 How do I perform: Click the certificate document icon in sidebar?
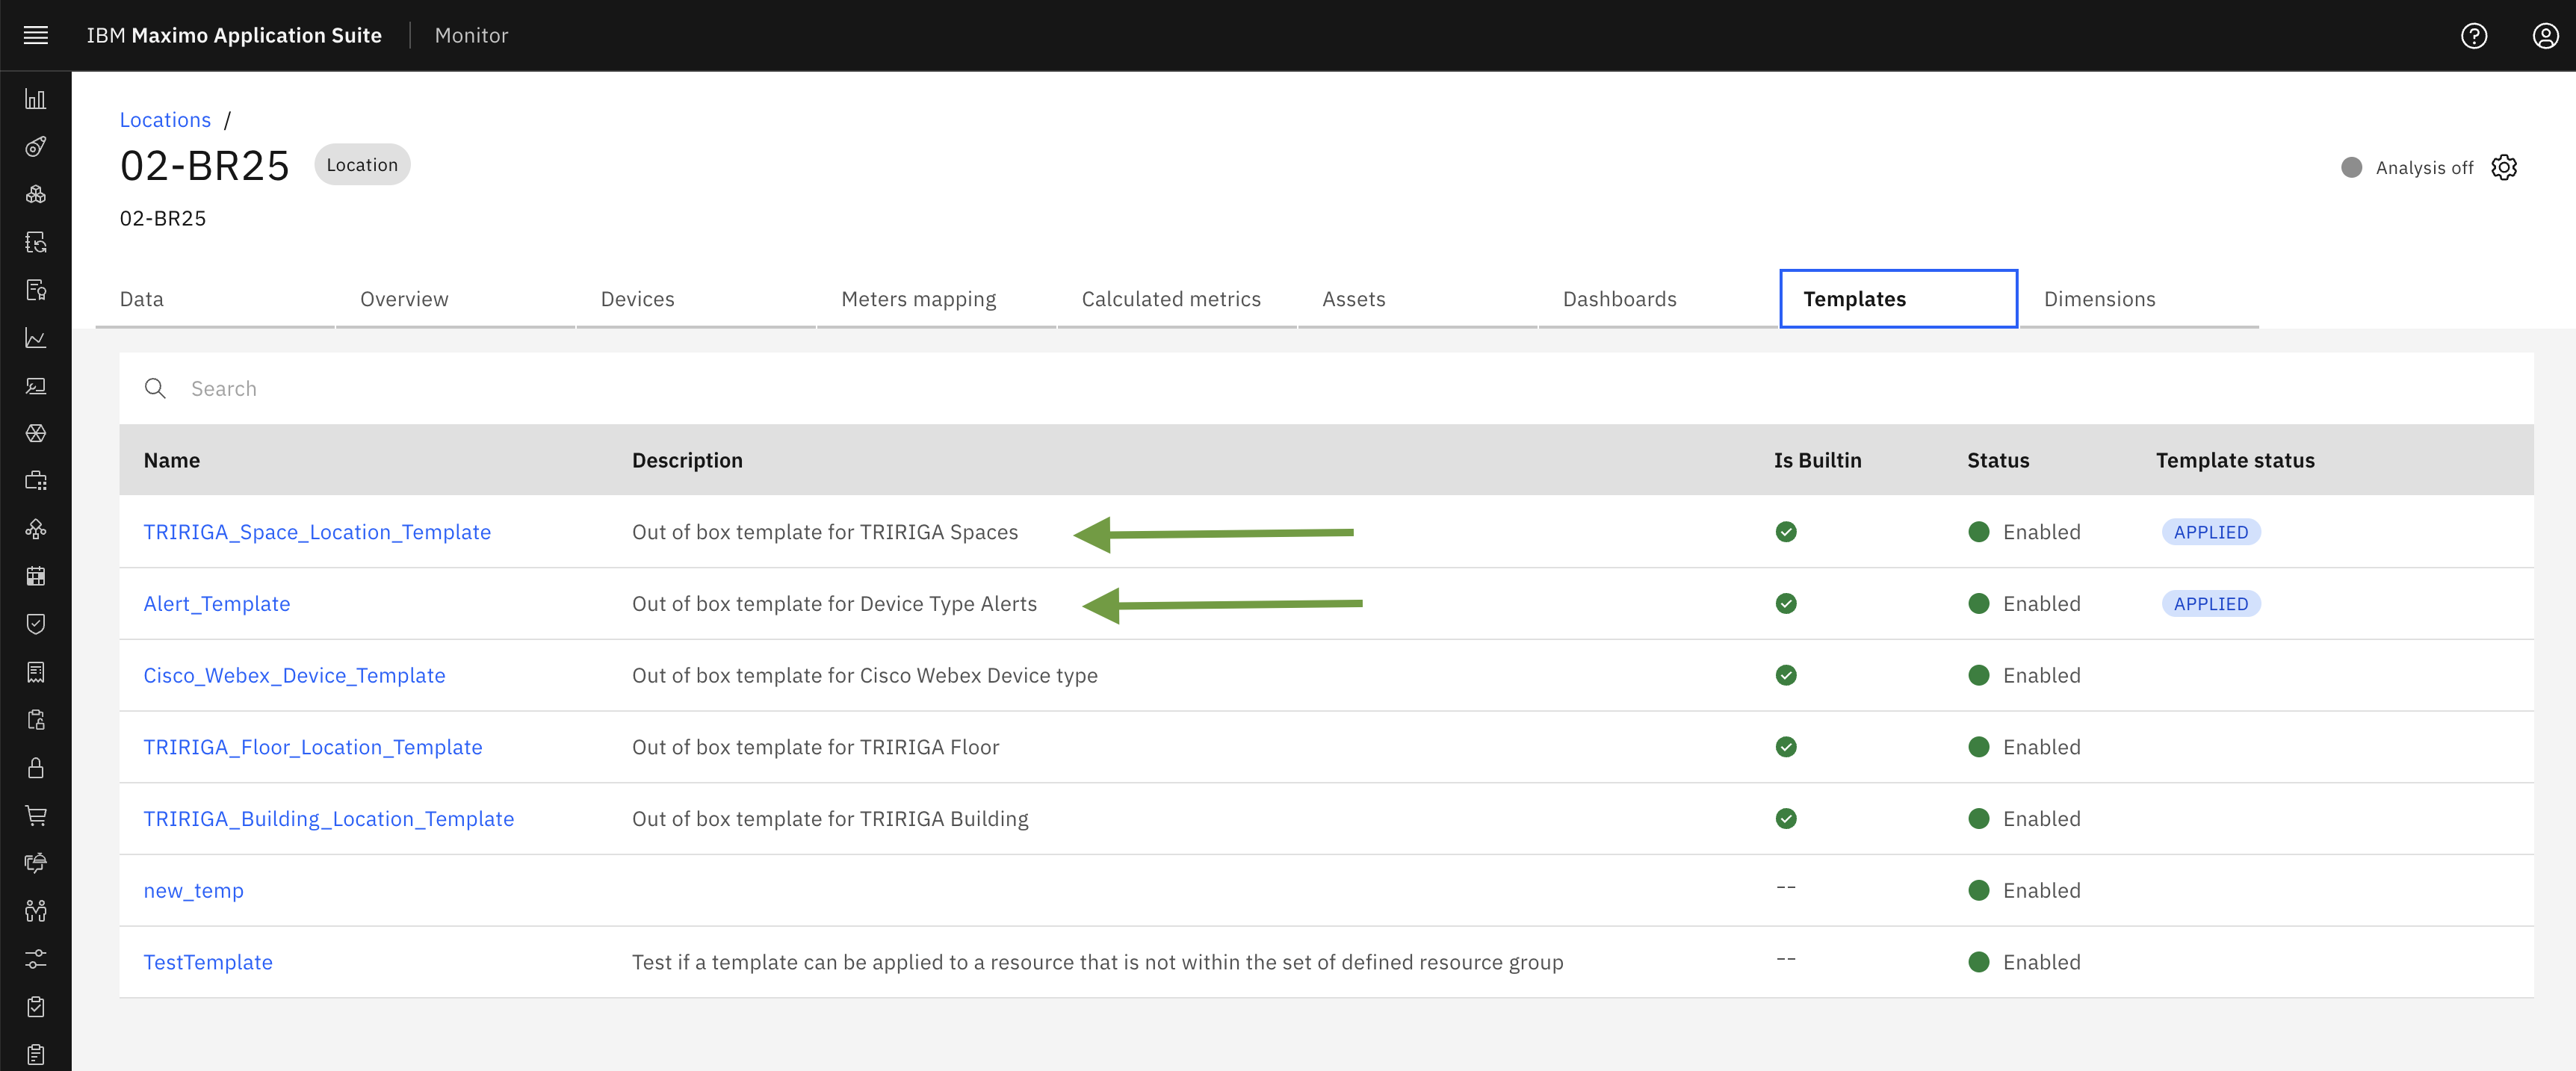[36, 290]
